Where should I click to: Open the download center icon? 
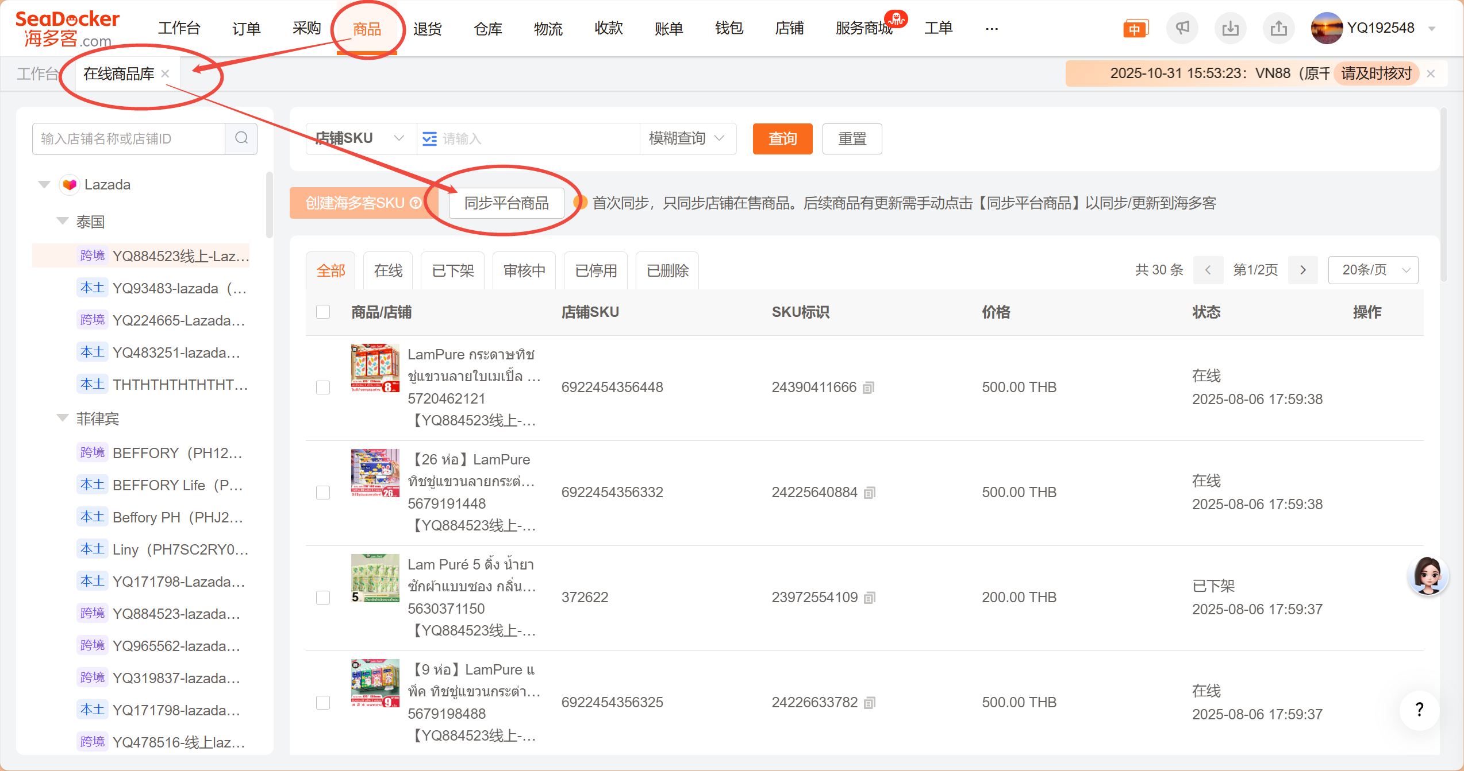point(1230,28)
